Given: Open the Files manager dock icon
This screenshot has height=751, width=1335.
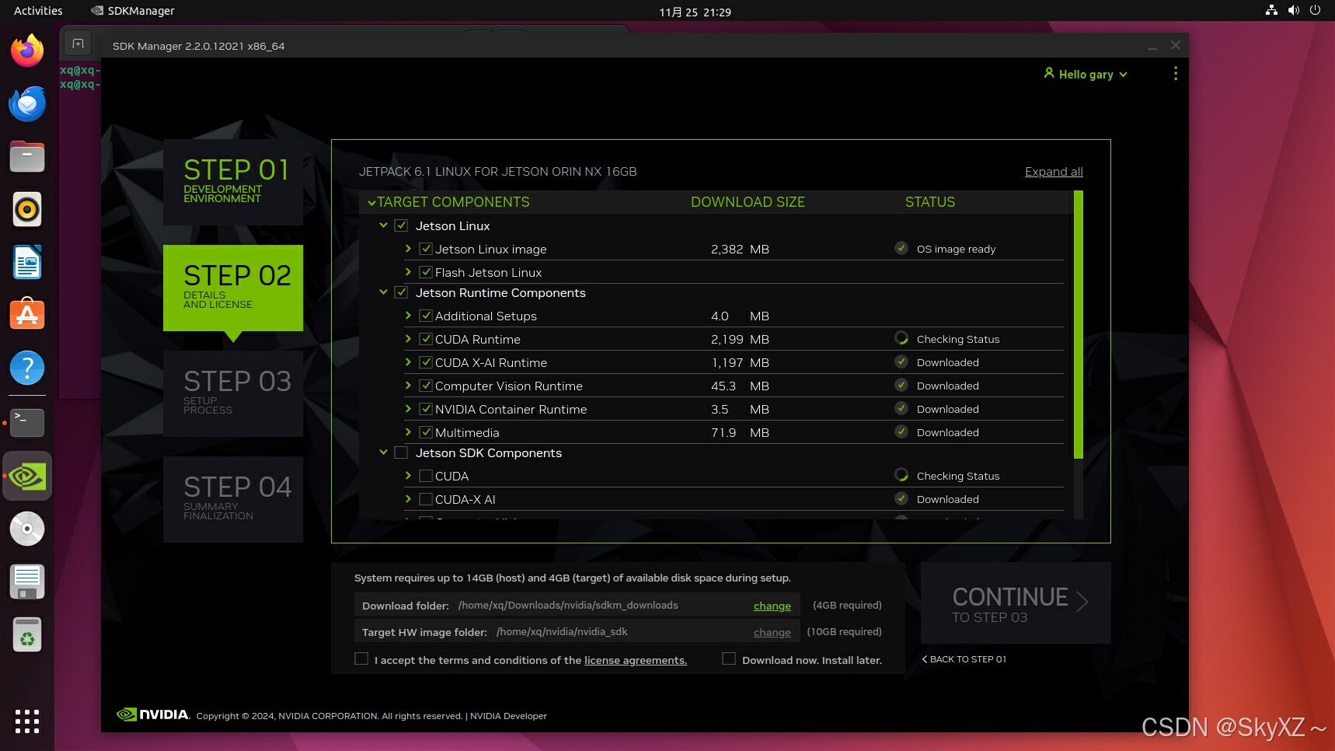Looking at the screenshot, I should click(x=27, y=156).
